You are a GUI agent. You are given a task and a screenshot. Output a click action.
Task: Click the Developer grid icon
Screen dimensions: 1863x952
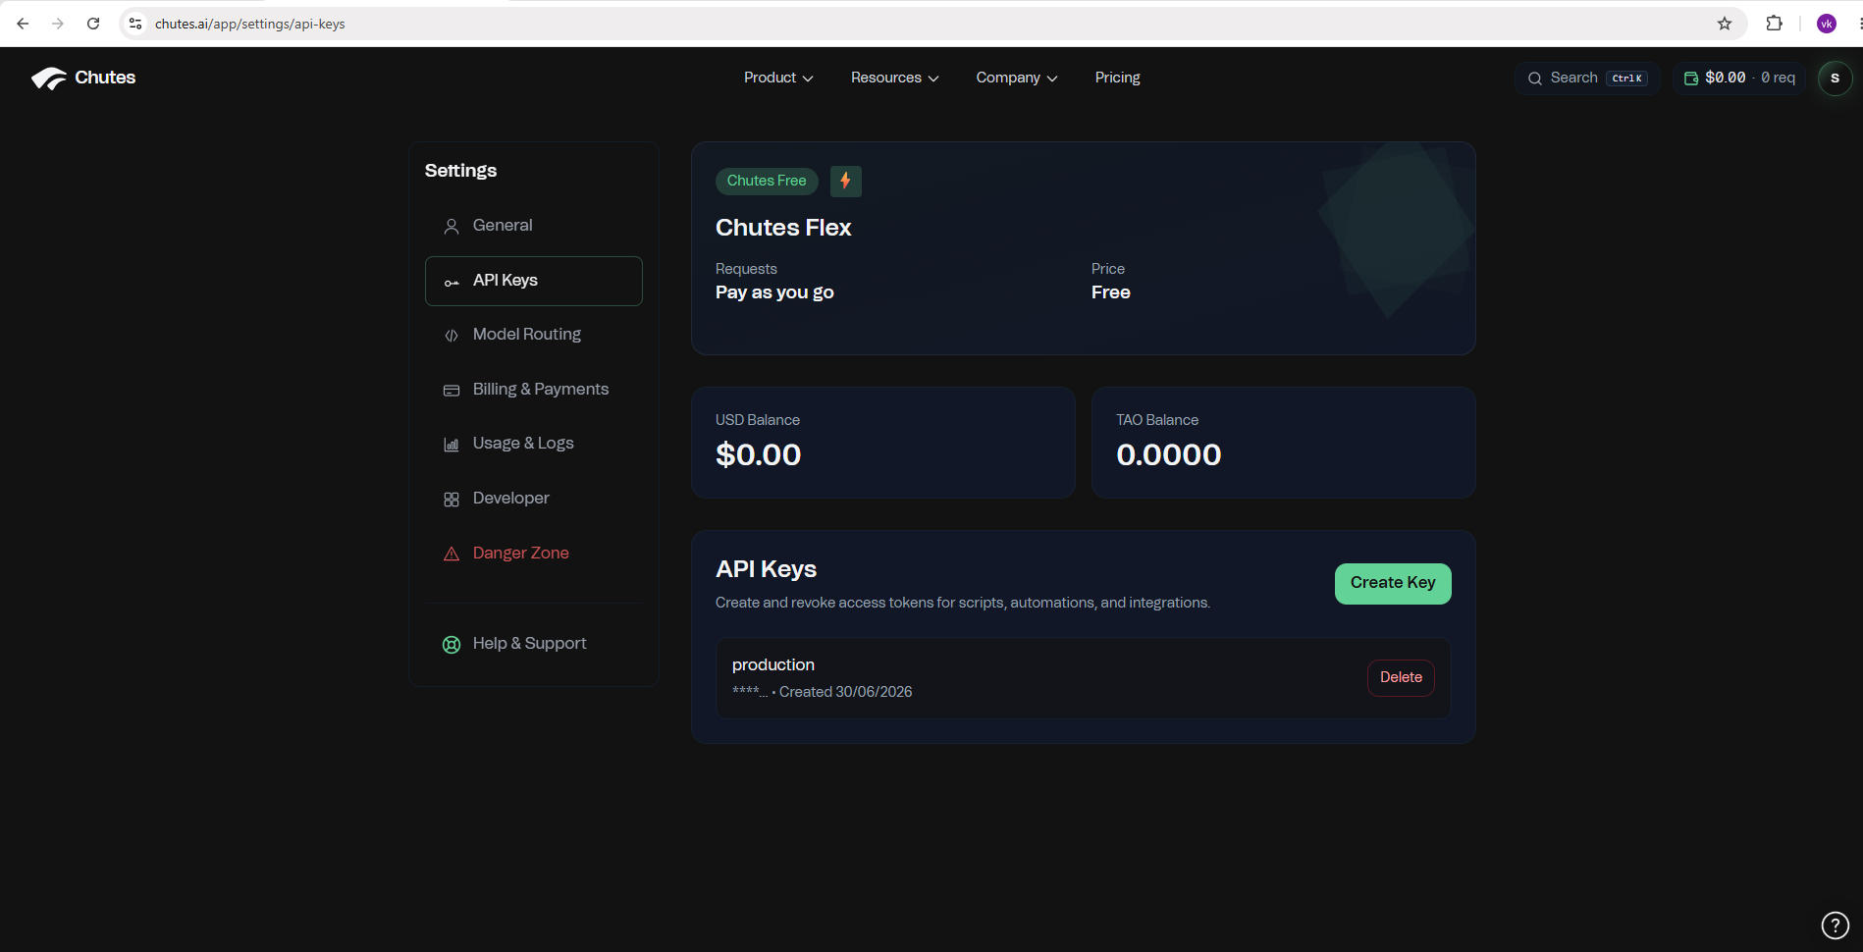[x=452, y=500]
